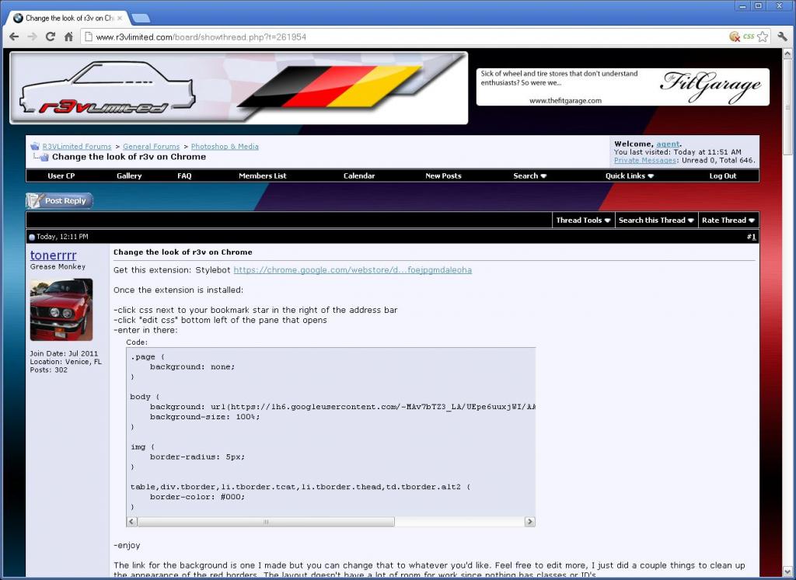Reload the page with the refresh icon
The width and height of the screenshot is (796, 580).
click(51, 36)
